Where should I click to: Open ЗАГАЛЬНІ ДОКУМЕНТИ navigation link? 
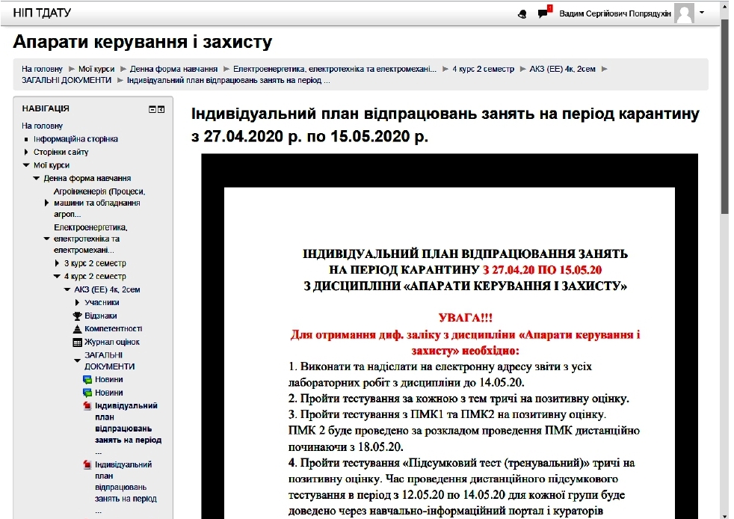click(110, 360)
